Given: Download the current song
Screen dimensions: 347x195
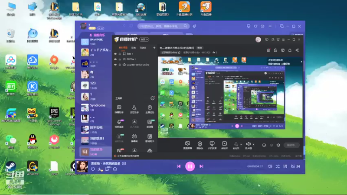Looking at the screenshot, I should [100, 169].
